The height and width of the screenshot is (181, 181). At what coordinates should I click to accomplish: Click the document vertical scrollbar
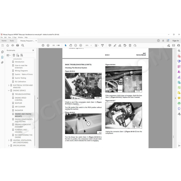tap(173, 137)
